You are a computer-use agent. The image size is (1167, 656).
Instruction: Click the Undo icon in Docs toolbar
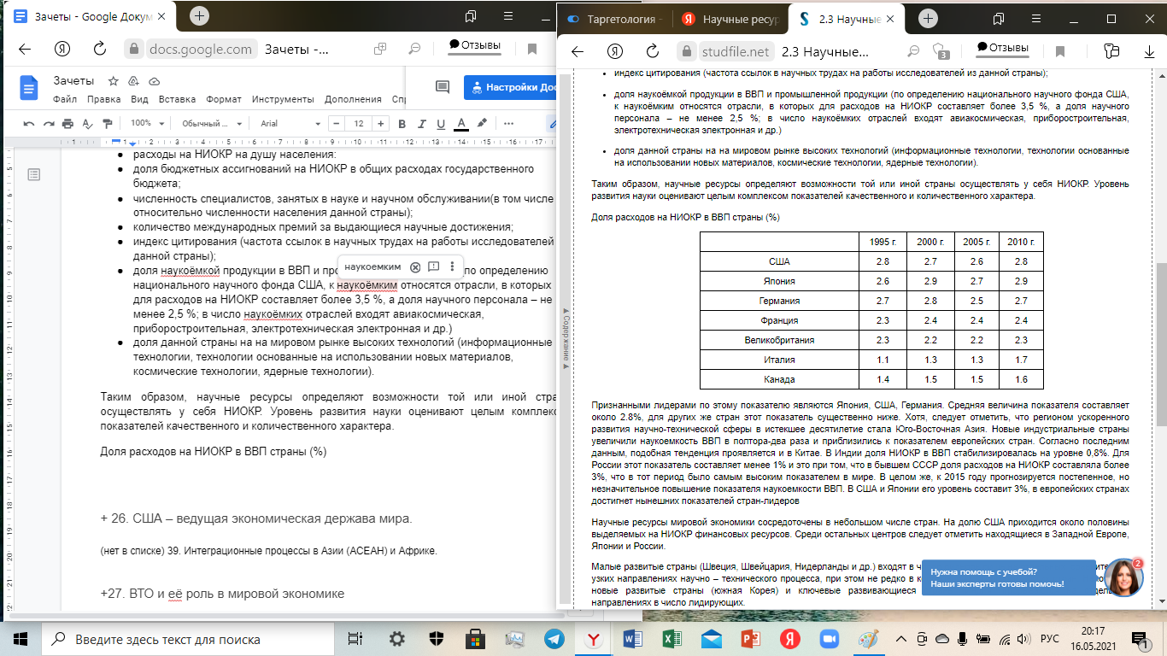click(x=28, y=123)
